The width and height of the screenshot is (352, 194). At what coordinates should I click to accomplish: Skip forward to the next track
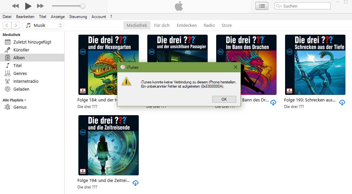coord(40,6)
